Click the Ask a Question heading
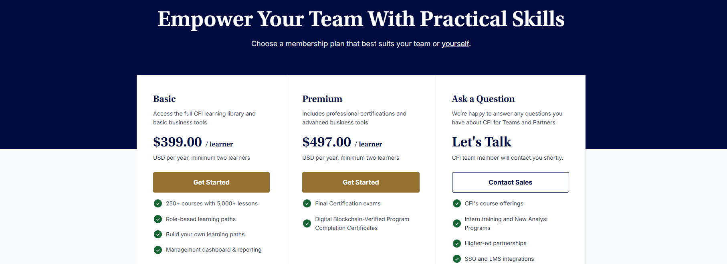The image size is (727, 264). point(483,99)
